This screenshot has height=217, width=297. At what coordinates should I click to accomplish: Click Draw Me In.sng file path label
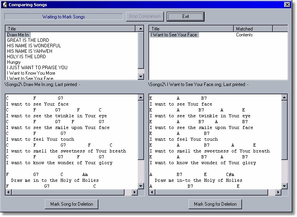(42, 84)
